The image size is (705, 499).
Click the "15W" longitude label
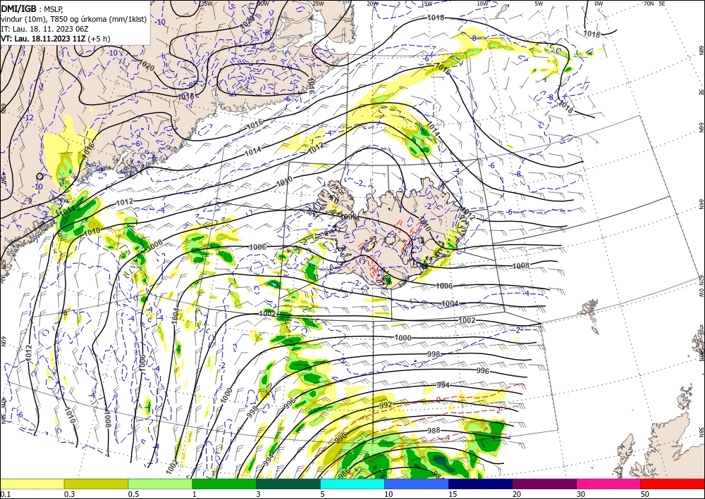pyautogui.click(x=427, y=4)
